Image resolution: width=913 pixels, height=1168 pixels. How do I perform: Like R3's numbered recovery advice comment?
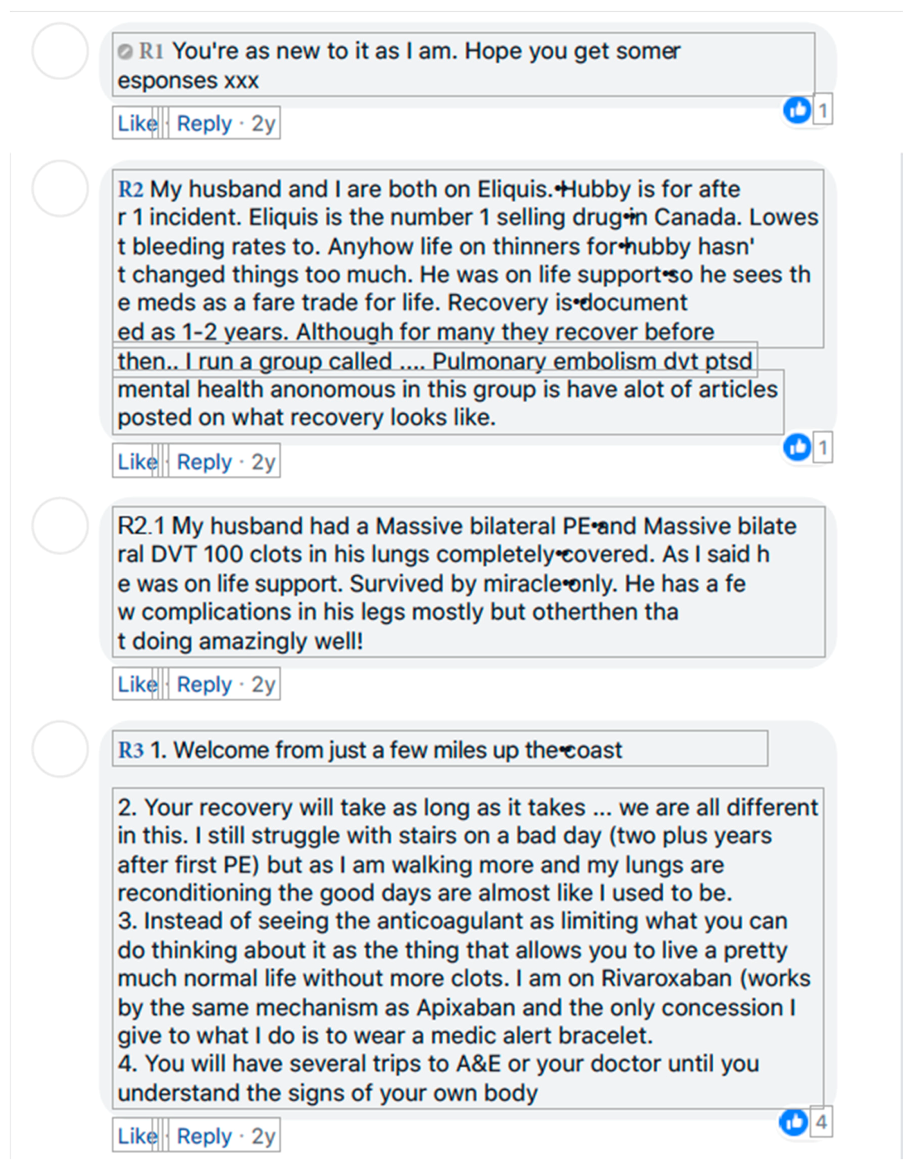pyautogui.click(x=137, y=1136)
